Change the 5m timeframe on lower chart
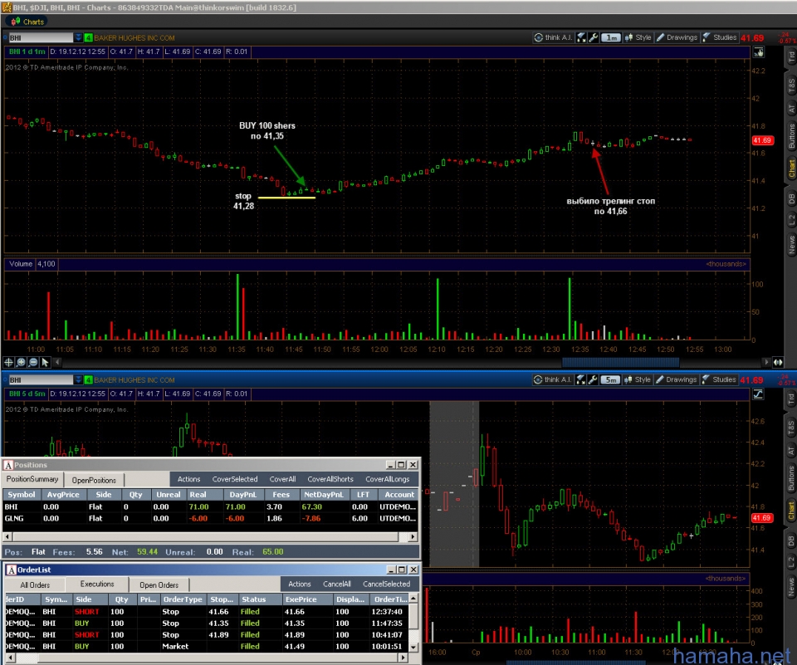 tap(610, 379)
